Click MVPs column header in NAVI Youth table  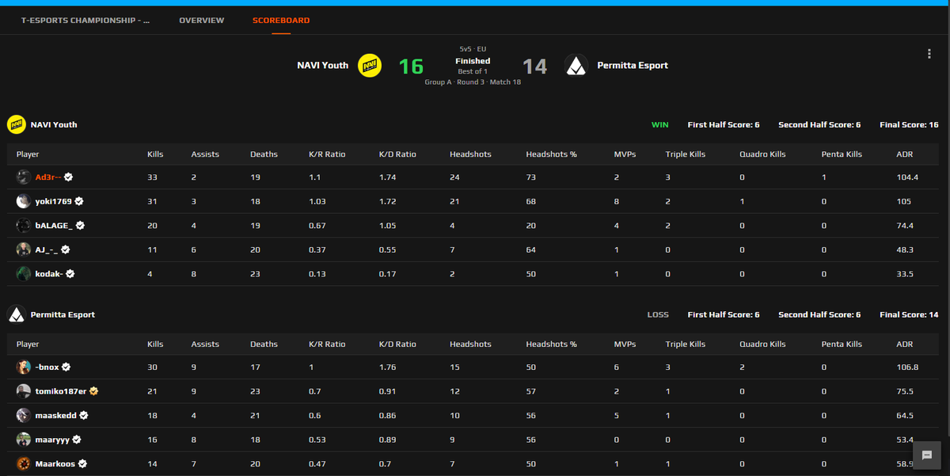coord(625,154)
